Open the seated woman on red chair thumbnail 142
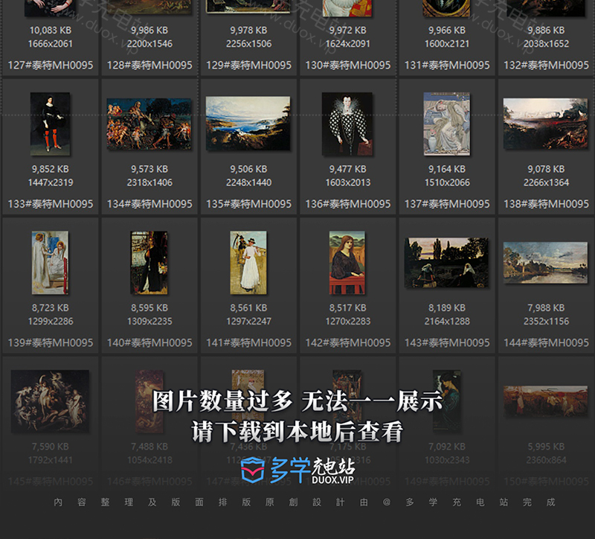The height and width of the screenshot is (539, 595). coord(347,262)
